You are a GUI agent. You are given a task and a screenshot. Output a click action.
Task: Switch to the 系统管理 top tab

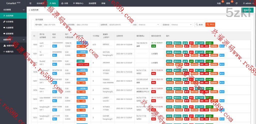(x=92, y=3)
